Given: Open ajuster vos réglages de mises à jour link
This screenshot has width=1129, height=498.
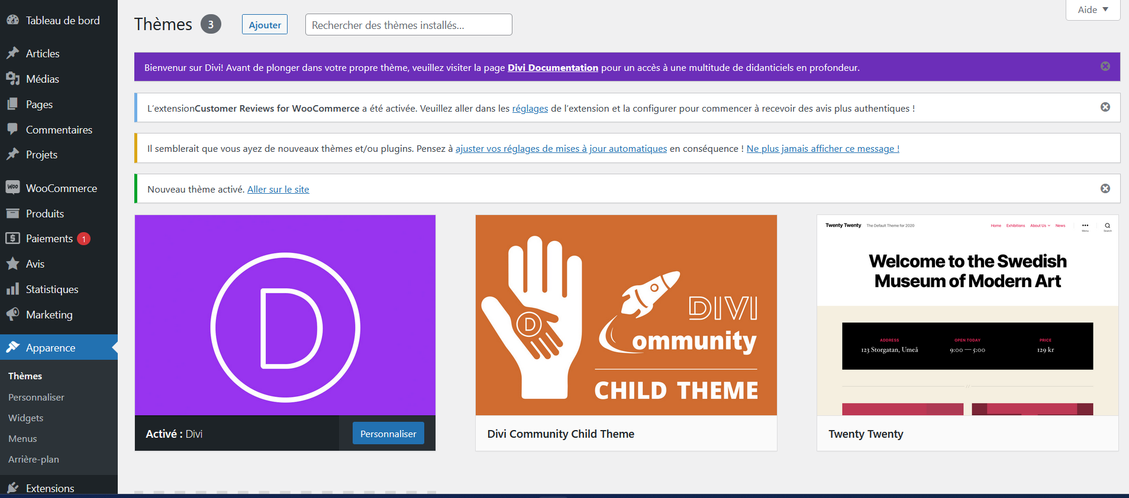Looking at the screenshot, I should tap(561, 148).
